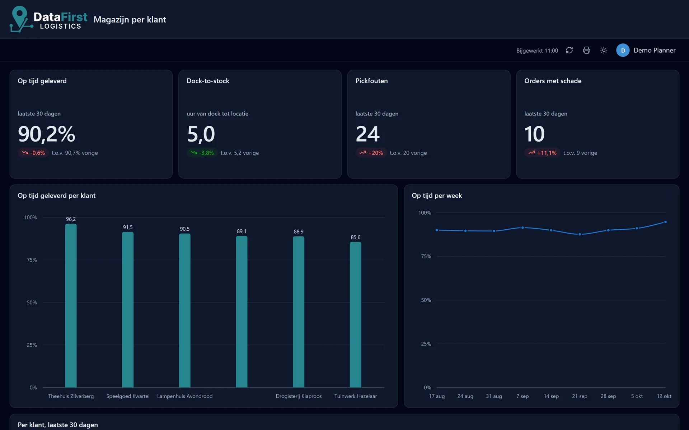
Task: Click the 7 sep line chart point
Action: 522,228
